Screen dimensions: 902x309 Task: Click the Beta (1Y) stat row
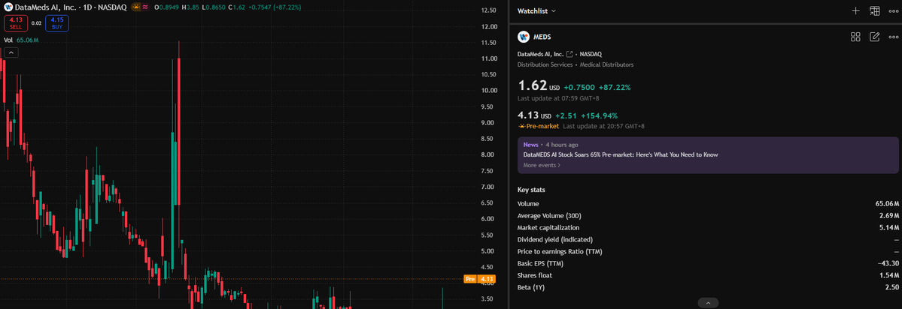708,287
